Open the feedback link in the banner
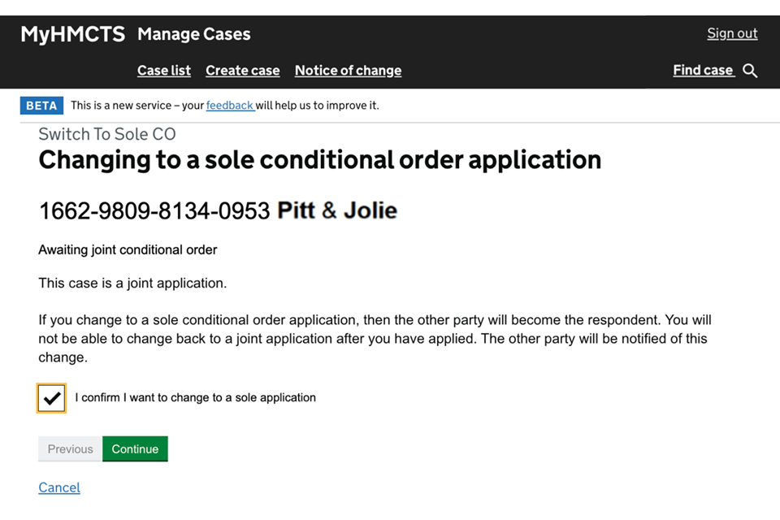The width and height of the screenshot is (780, 520). 229,106
